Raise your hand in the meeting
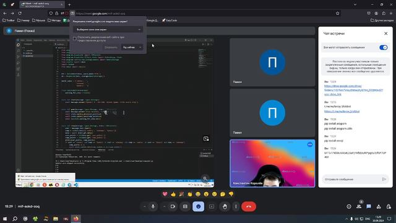The image size is (396, 223). pos(225,206)
